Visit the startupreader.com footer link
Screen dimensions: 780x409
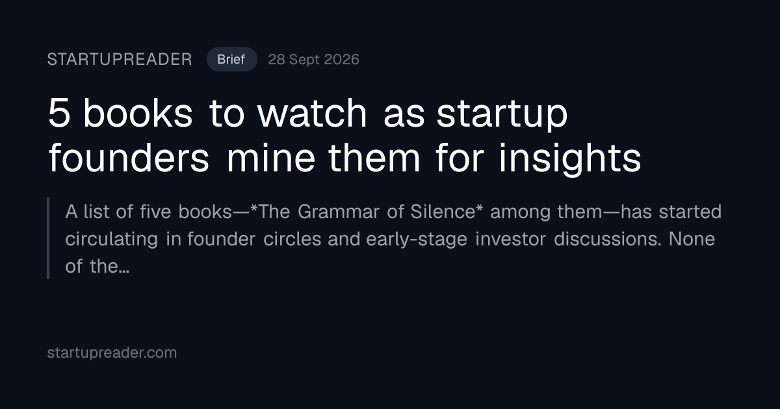pos(112,353)
